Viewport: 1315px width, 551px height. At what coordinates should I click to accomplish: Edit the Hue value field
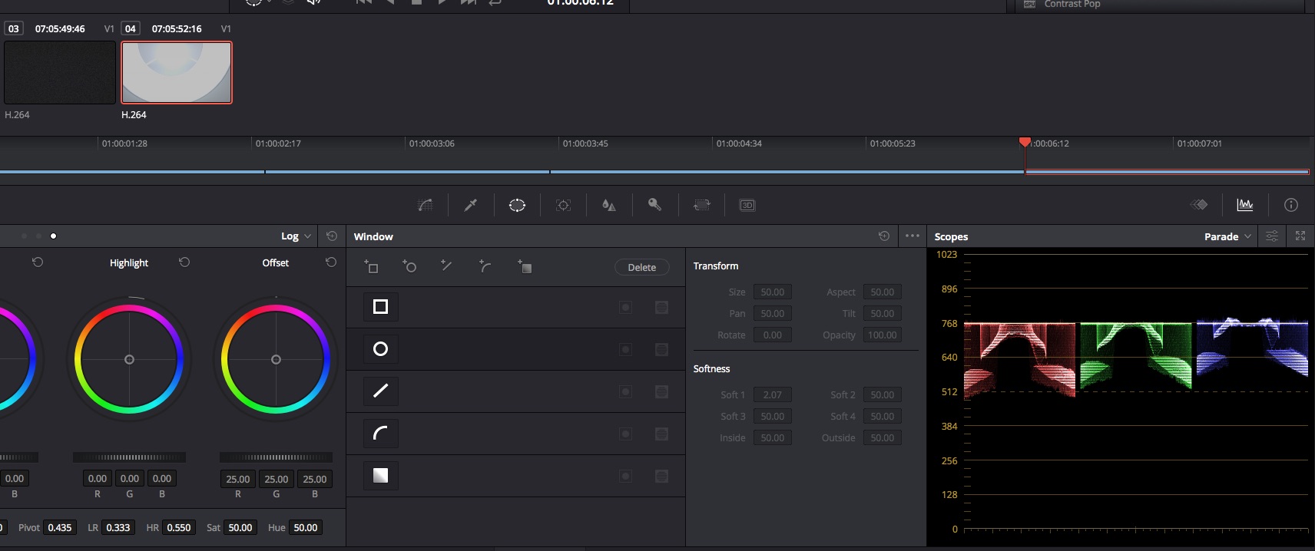coord(306,527)
